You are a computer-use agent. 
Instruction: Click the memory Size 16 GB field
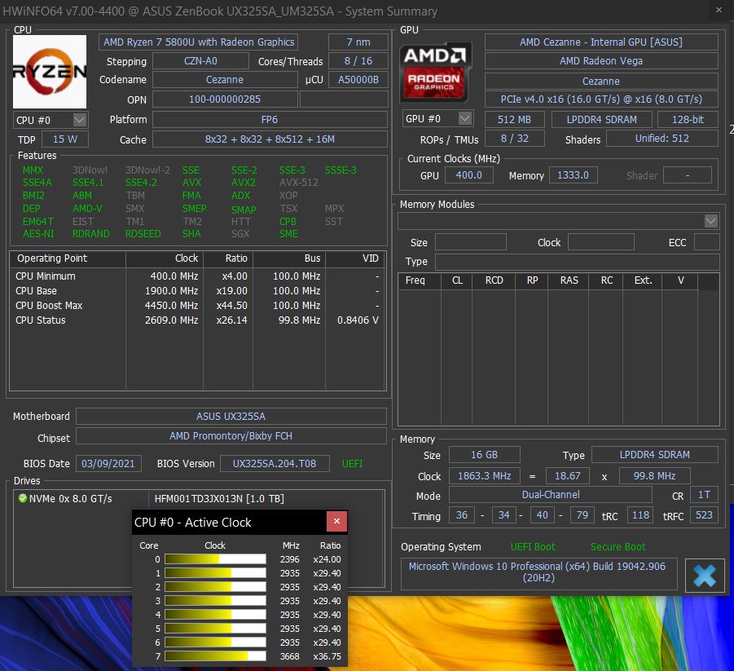pyautogui.click(x=484, y=454)
